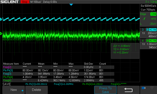This screenshot has height=94, width=157.
Task: Click bottom readout Freq[4]=****
Action: 118,84
